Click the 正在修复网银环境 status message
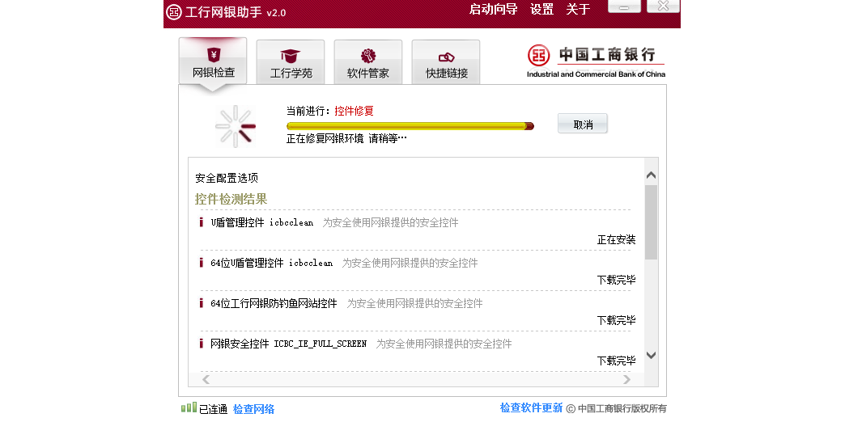 point(346,138)
